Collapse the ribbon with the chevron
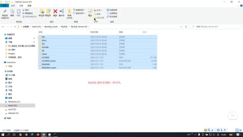This screenshot has height=137, width=243. 238,5
